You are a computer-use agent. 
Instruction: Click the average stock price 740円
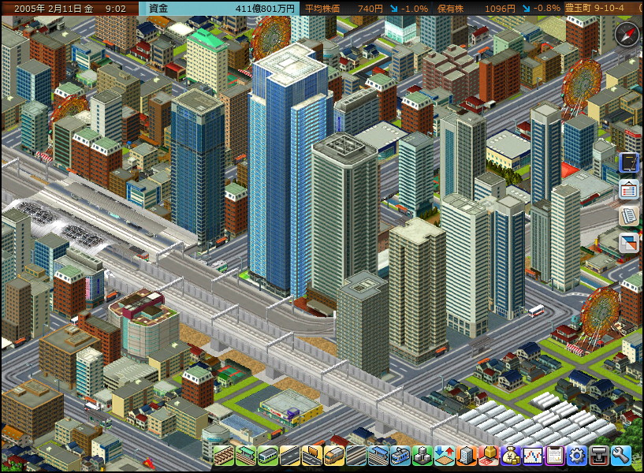(370, 8)
